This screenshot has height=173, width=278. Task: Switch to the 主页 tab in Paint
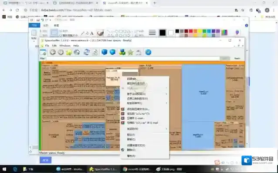click(46, 25)
